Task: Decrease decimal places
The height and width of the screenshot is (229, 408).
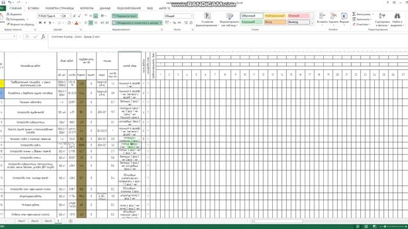Action: [191, 23]
